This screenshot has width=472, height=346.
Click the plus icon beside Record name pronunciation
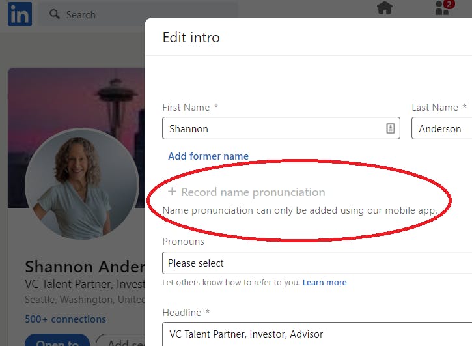(x=172, y=192)
